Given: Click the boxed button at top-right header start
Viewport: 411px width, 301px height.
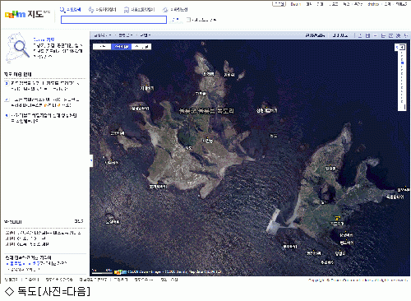Looking at the screenshot, I should pyautogui.click(x=279, y=4).
